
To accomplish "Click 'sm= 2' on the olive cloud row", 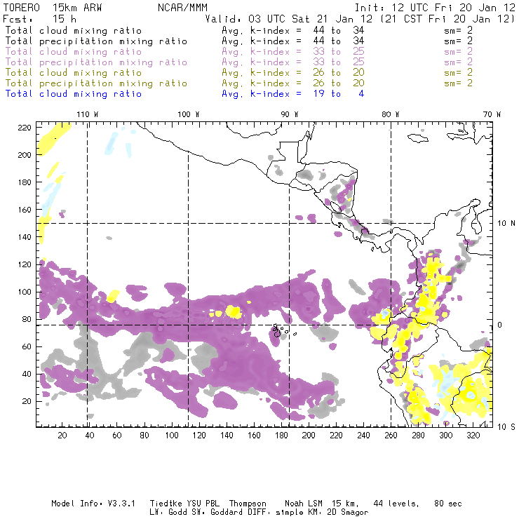I will click(459, 72).
